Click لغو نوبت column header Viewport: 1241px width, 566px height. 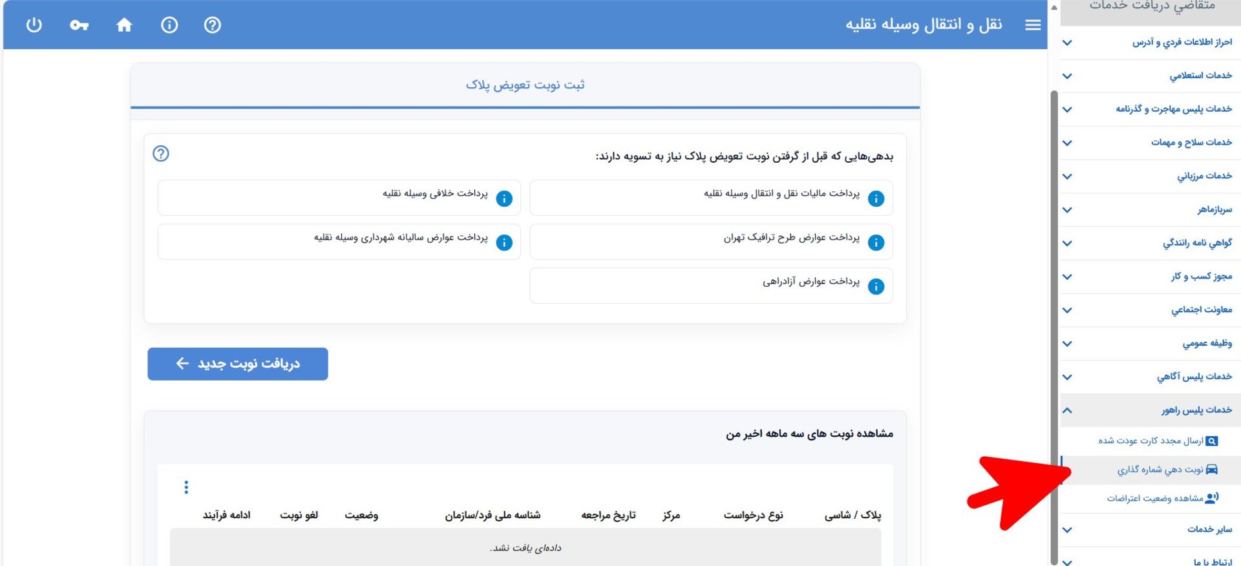(299, 515)
